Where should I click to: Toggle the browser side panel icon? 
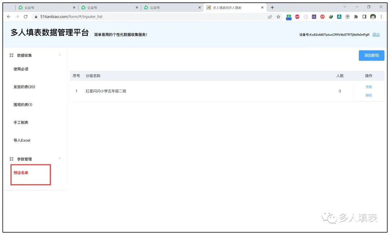[x=364, y=17]
